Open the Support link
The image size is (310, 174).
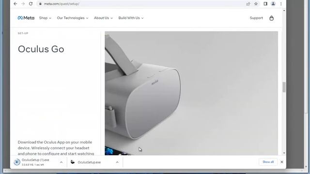click(x=256, y=18)
